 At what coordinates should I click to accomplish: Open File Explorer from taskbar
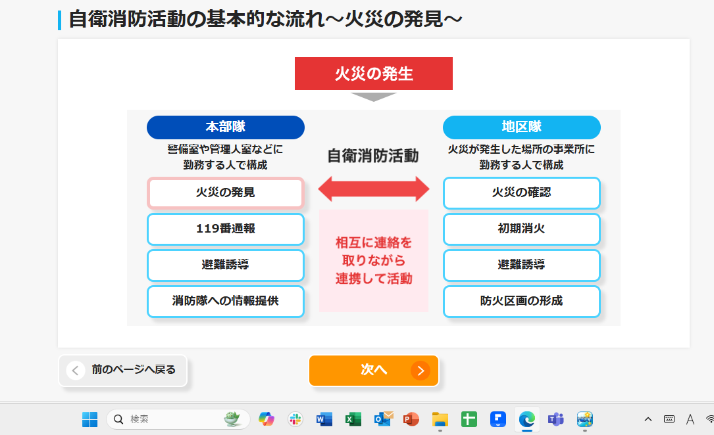(x=440, y=419)
